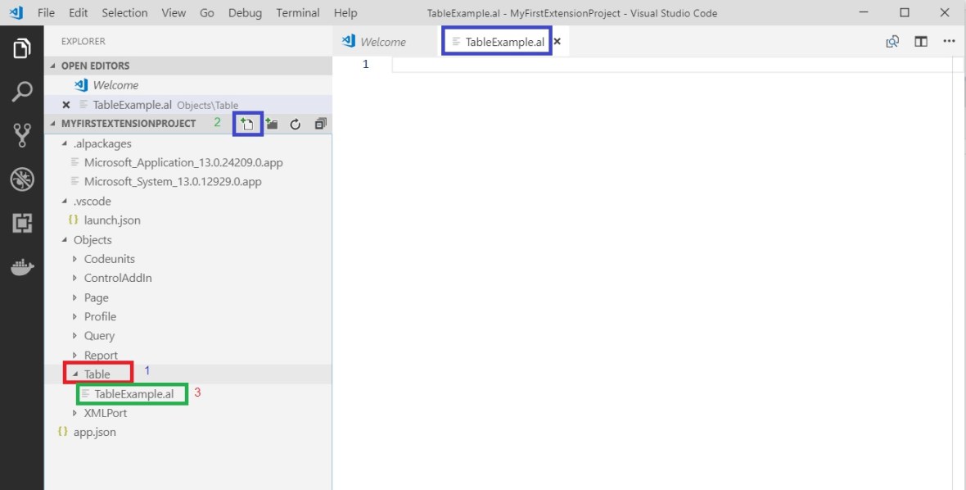Click line 1 in the editor
Image resolution: width=966 pixels, height=490 pixels.
coord(655,64)
